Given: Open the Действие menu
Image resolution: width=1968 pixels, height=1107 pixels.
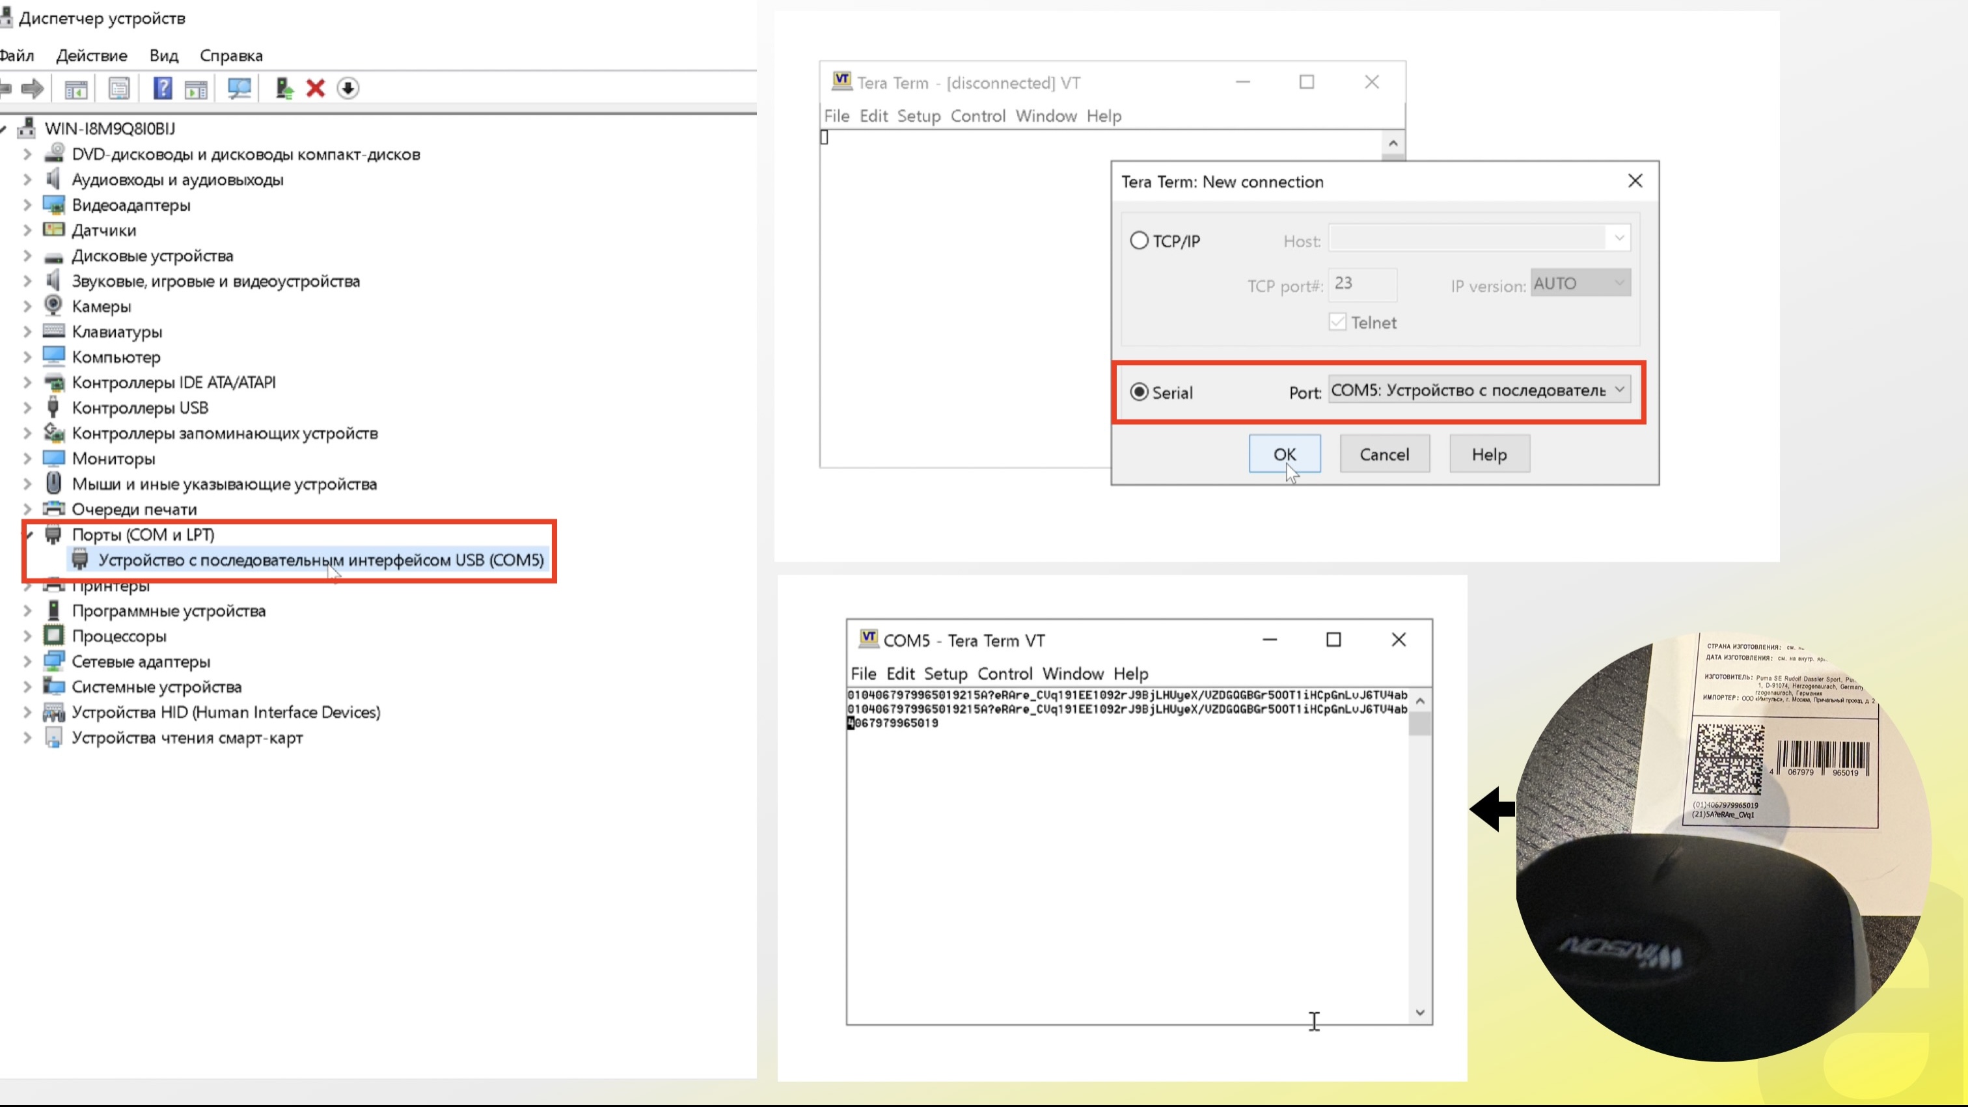Looking at the screenshot, I should (x=92, y=56).
